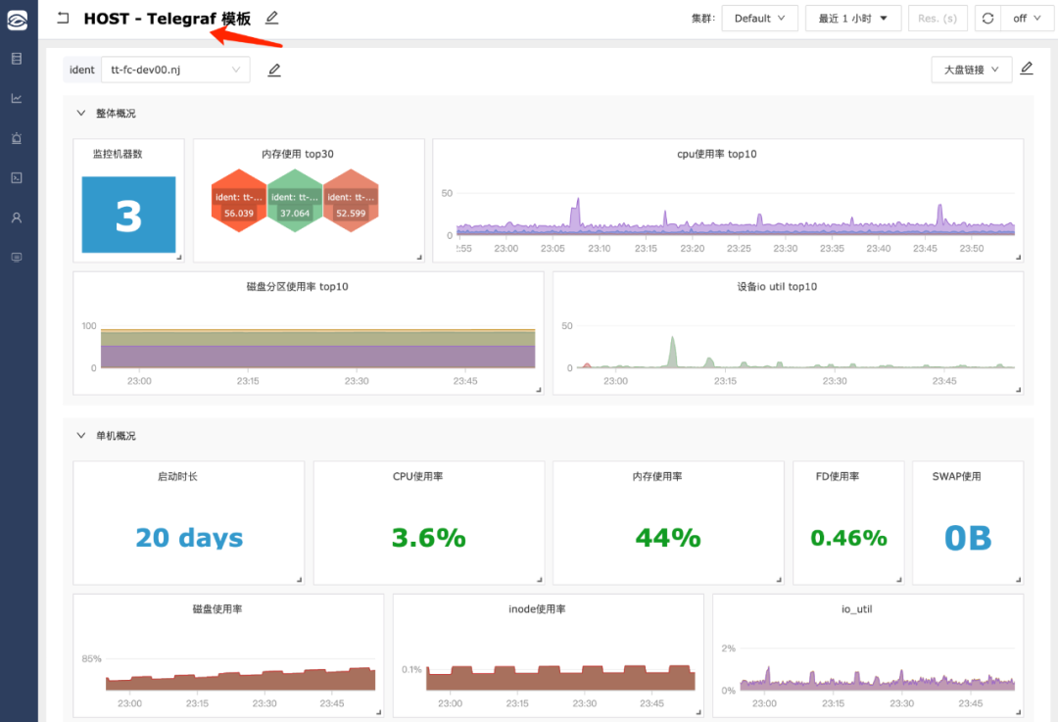Image resolution: width=1058 pixels, height=722 pixels.
Task: Edit the dashboard title with pencil icon
Action: point(271,18)
